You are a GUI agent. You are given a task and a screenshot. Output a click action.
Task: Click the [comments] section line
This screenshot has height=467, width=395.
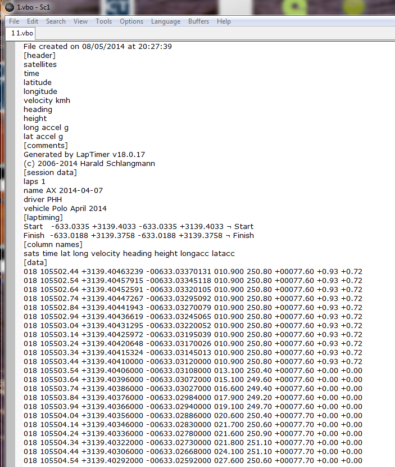tap(46, 145)
